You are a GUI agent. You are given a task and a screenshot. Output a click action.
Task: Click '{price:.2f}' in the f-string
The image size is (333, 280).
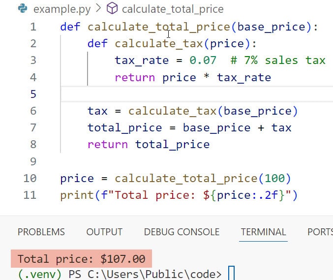pos(247,195)
